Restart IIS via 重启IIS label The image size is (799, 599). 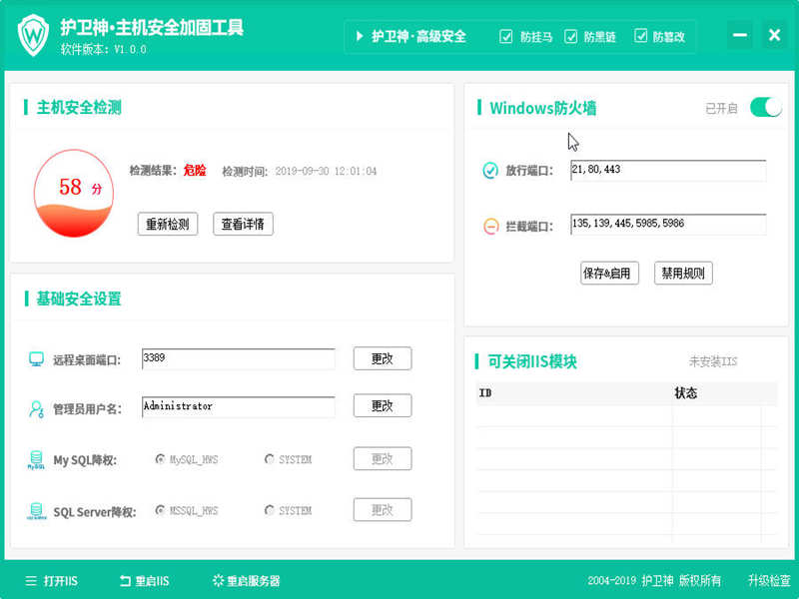(x=152, y=581)
